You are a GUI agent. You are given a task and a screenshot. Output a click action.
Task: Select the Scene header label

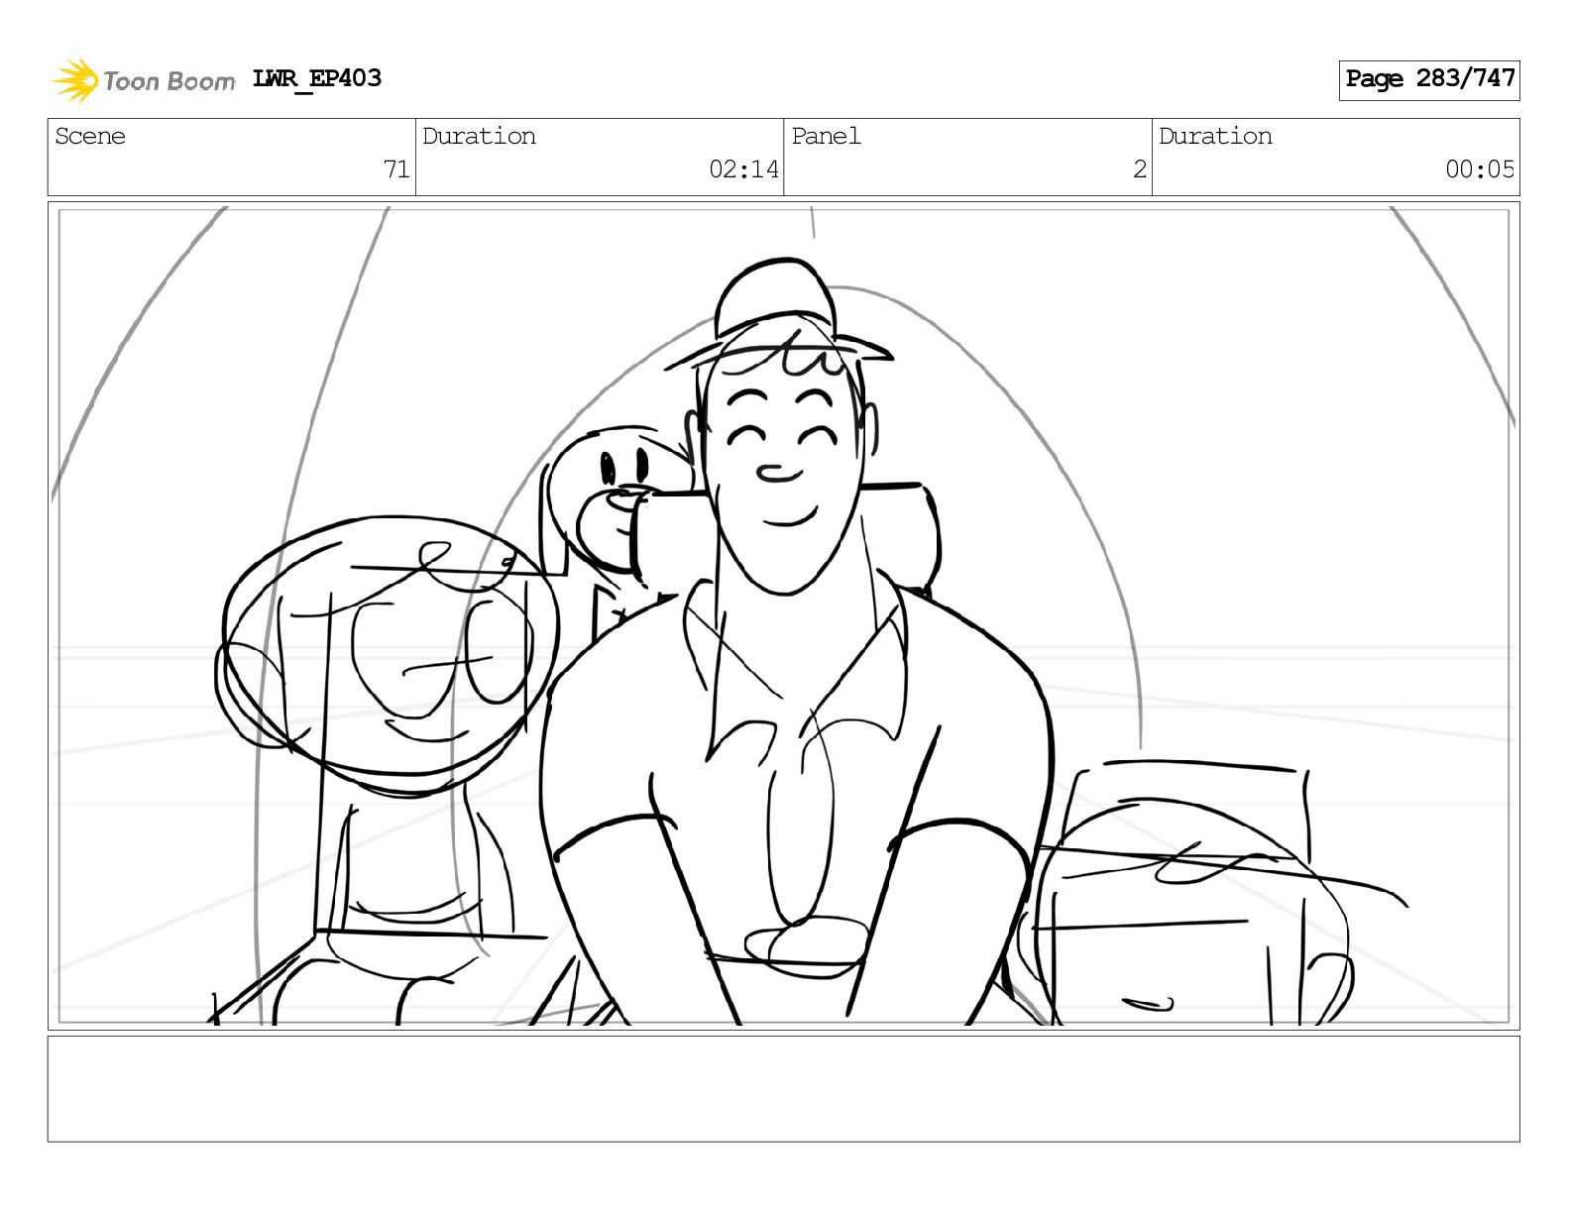[90, 136]
